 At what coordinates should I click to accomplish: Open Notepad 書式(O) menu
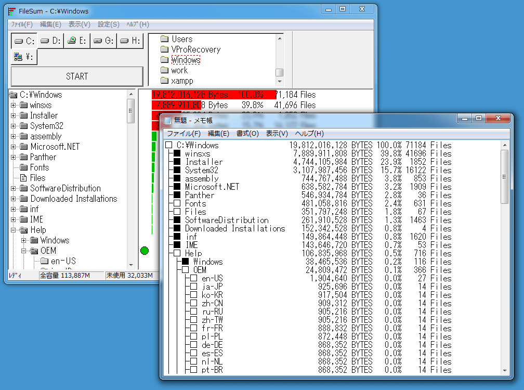(247, 134)
